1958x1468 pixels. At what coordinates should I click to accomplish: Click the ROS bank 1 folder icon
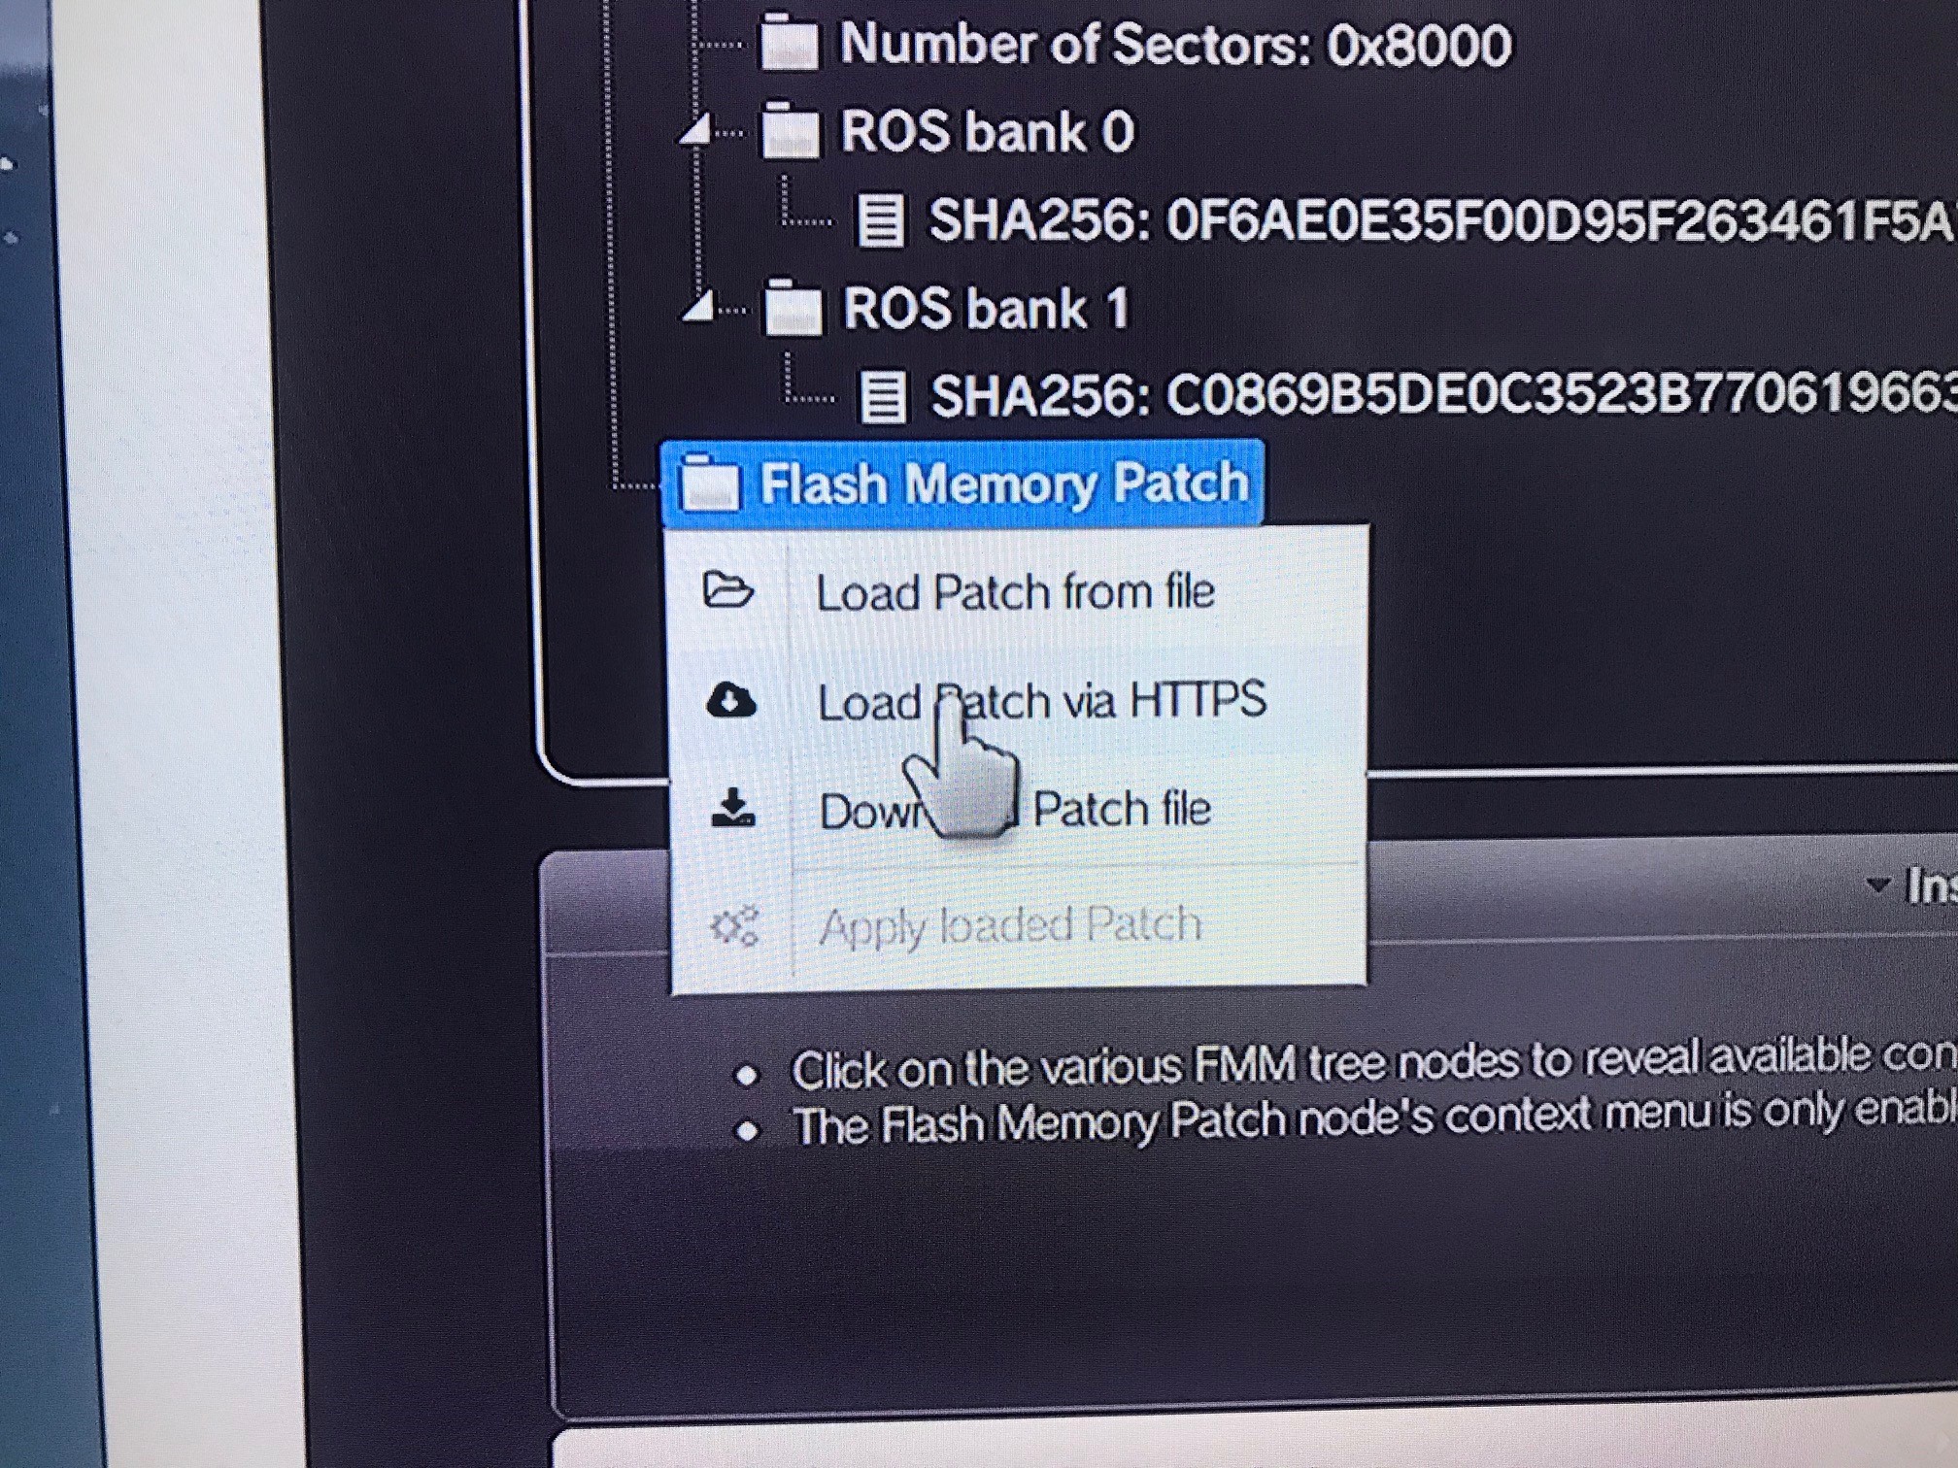click(x=793, y=307)
